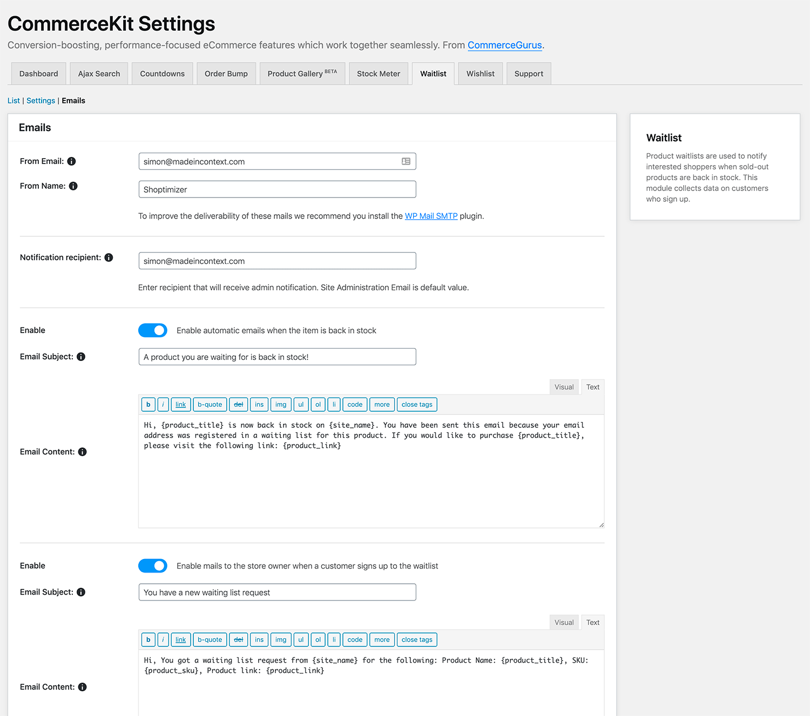The width and height of the screenshot is (810, 716).
Task: Click italic button in second editor toolbar
Action: pyautogui.click(x=163, y=639)
